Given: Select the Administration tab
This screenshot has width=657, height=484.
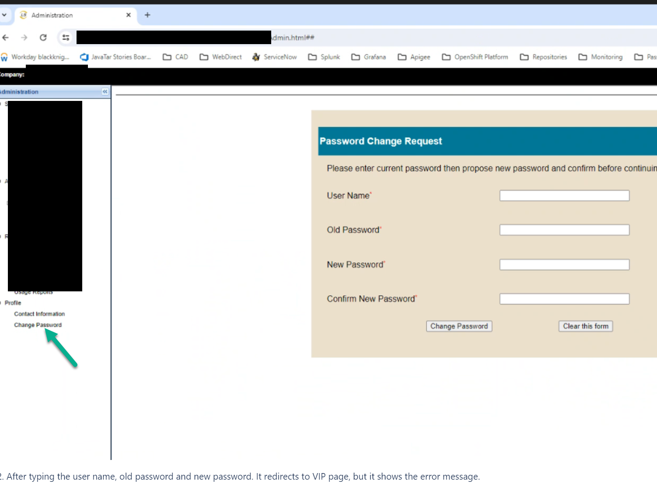Looking at the screenshot, I should tap(77, 15).
